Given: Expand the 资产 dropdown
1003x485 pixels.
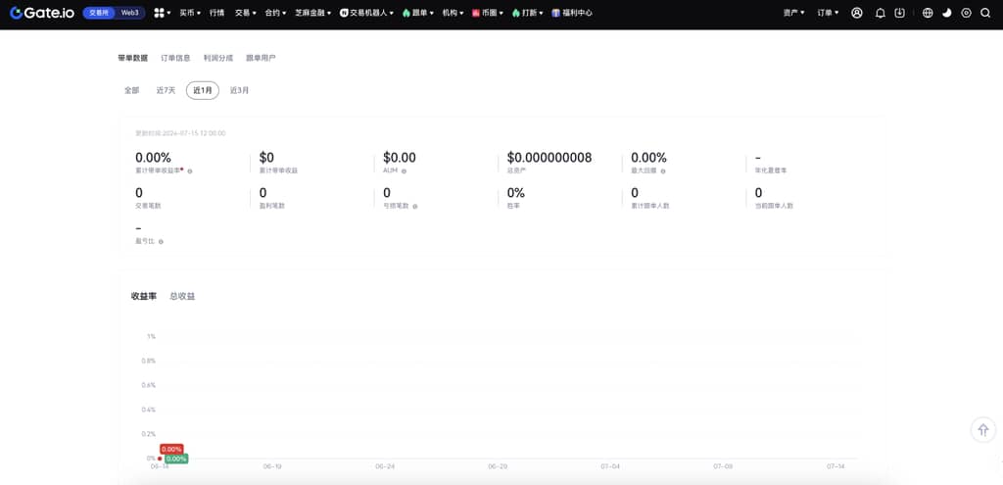Looking at the screenshot, I should (793, 13).
